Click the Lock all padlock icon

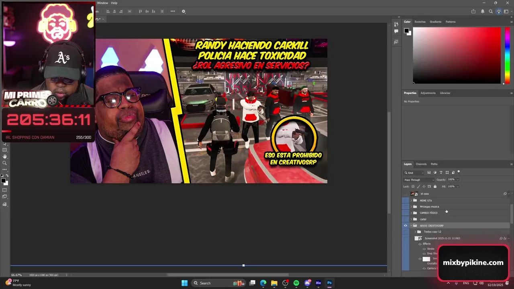(x=434, y=187)
